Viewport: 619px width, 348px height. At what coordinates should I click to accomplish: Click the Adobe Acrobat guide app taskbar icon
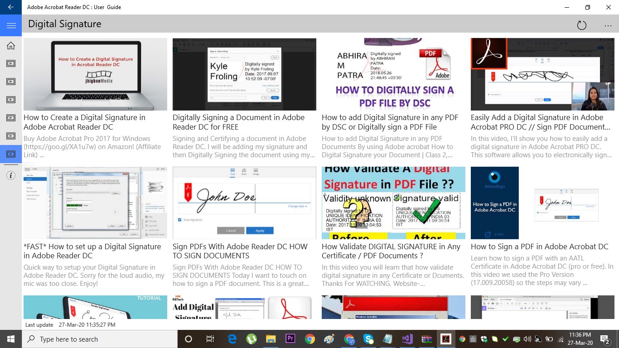point(446,339)
